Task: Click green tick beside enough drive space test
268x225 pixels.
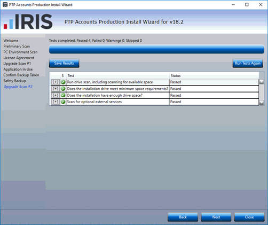Action: coord(63,95)
